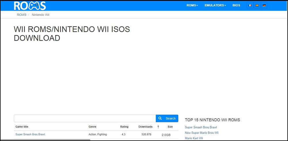Switch language with the French flag

250,5
